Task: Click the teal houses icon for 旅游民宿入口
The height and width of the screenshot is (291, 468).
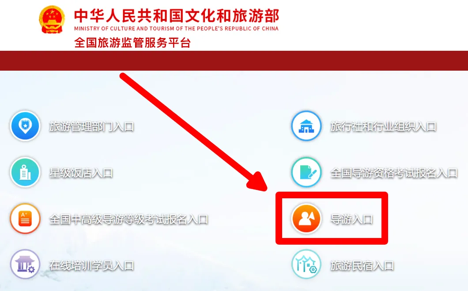Action: (306, 265)
